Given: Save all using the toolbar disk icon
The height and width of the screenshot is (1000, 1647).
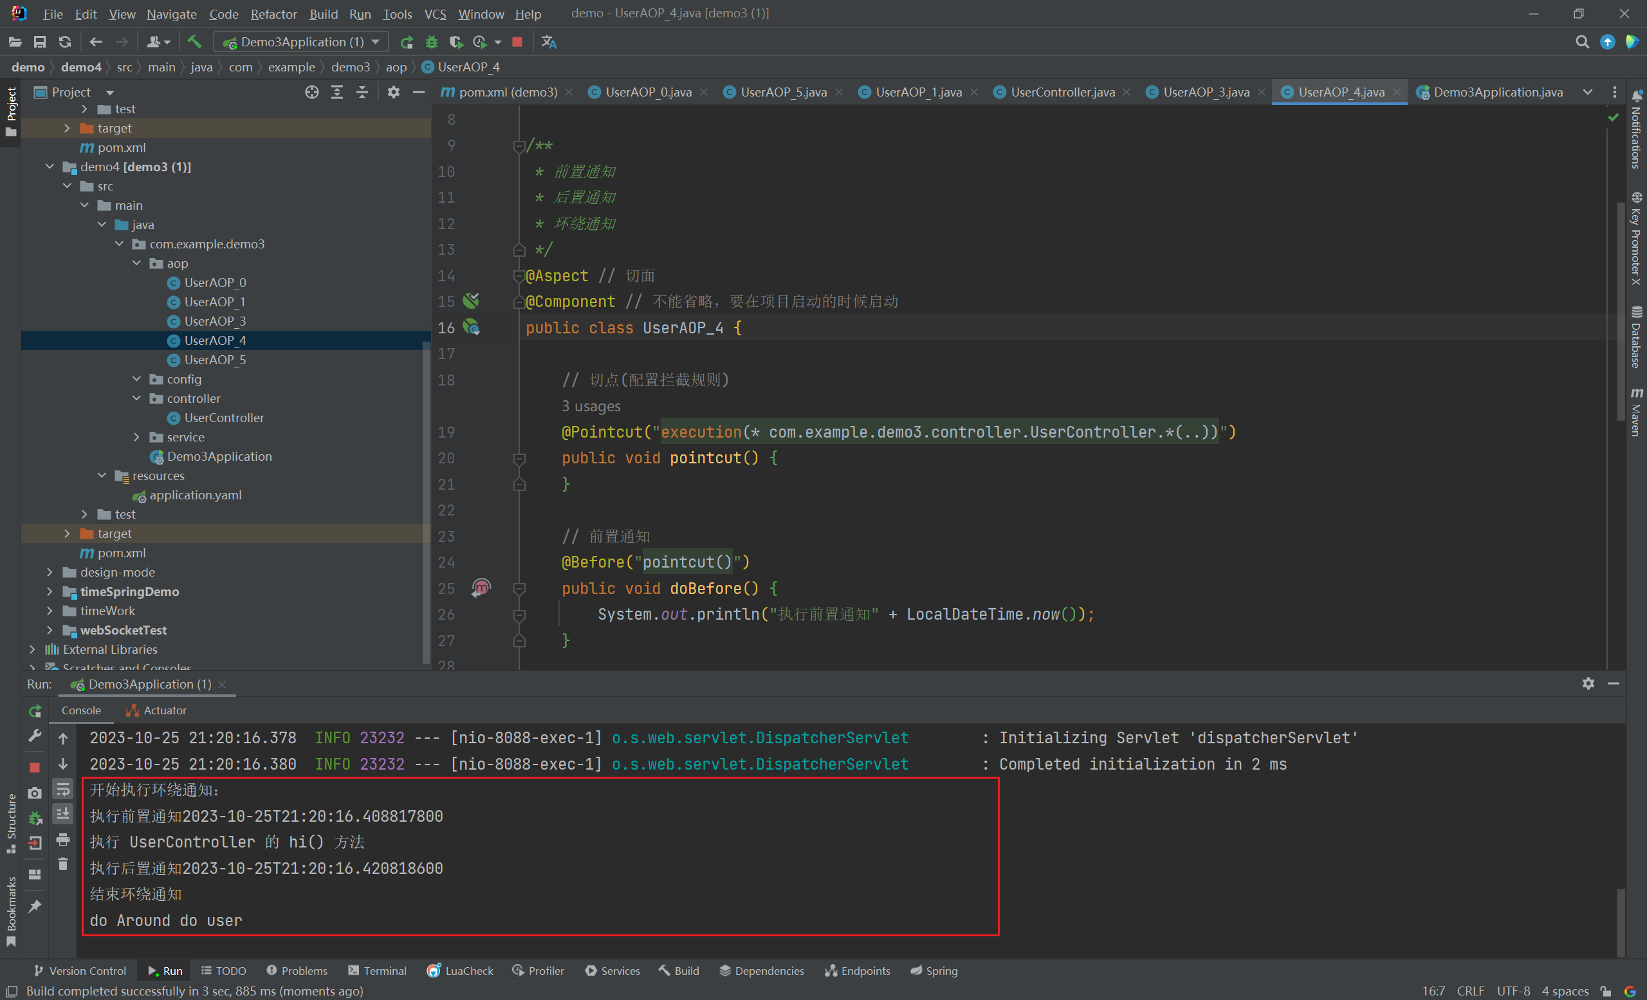Looking at the screenshot, I should 40,42.
